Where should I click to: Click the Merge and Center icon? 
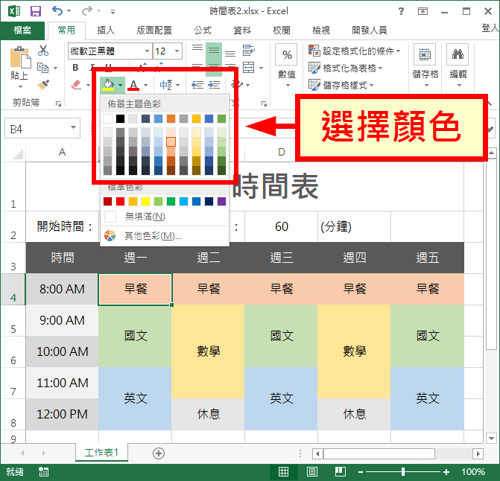[x=248, y=68]
